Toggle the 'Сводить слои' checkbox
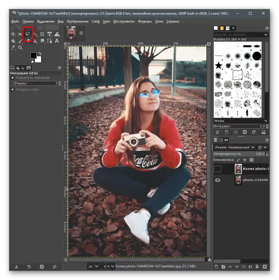This screenshot has width=279, height=280. (x=12, y=89)
